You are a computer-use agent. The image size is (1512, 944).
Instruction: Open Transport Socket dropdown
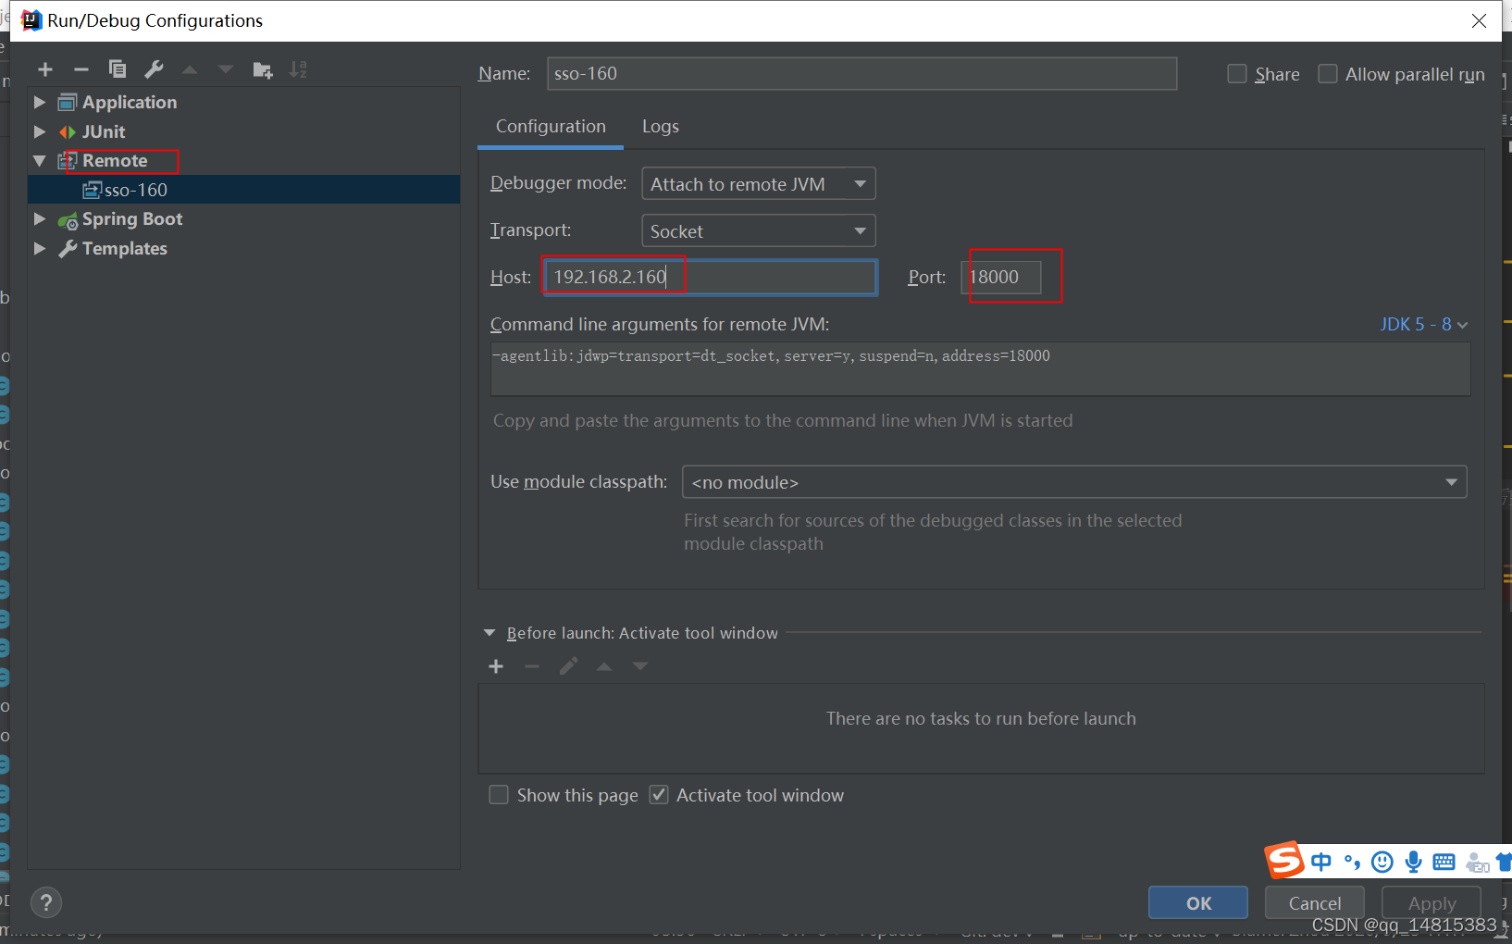pos(759,230)
